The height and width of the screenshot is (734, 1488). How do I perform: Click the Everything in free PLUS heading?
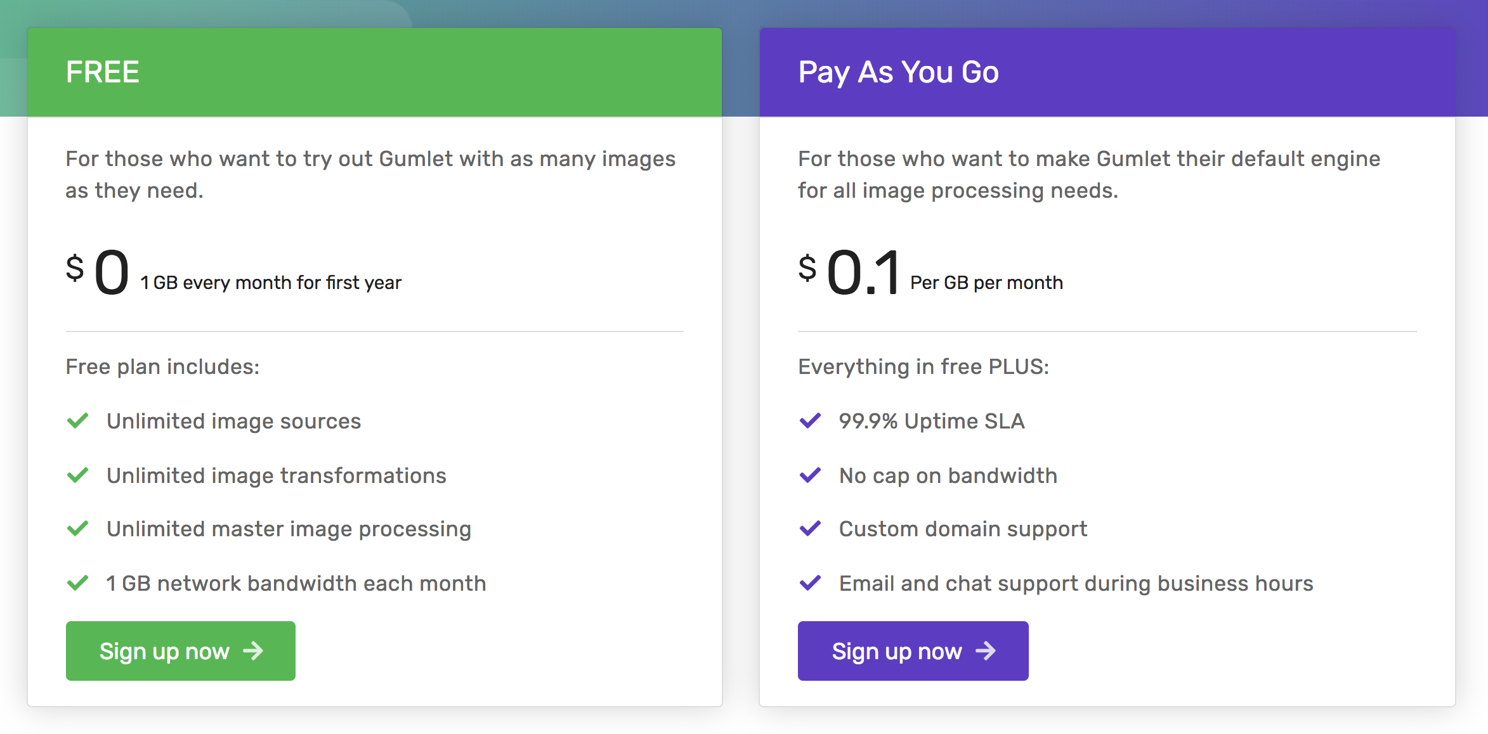click(x=923, y=367)
